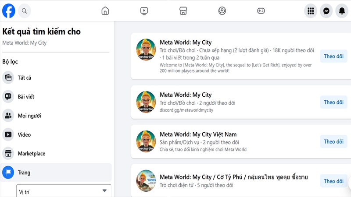Select the Video filter label
This screenshot has height=197, width=351.
pyautogui.click(x=24, y=135)
